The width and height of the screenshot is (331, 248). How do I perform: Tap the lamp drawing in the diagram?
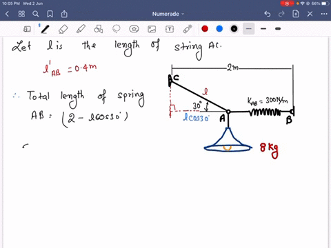228,139
